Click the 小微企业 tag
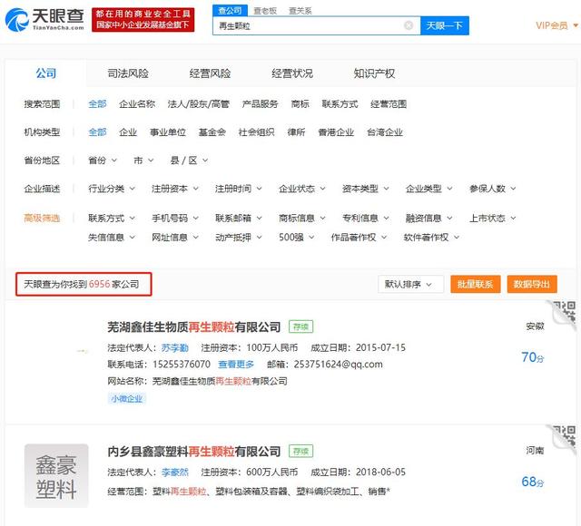581x526 pixels. 127,399
